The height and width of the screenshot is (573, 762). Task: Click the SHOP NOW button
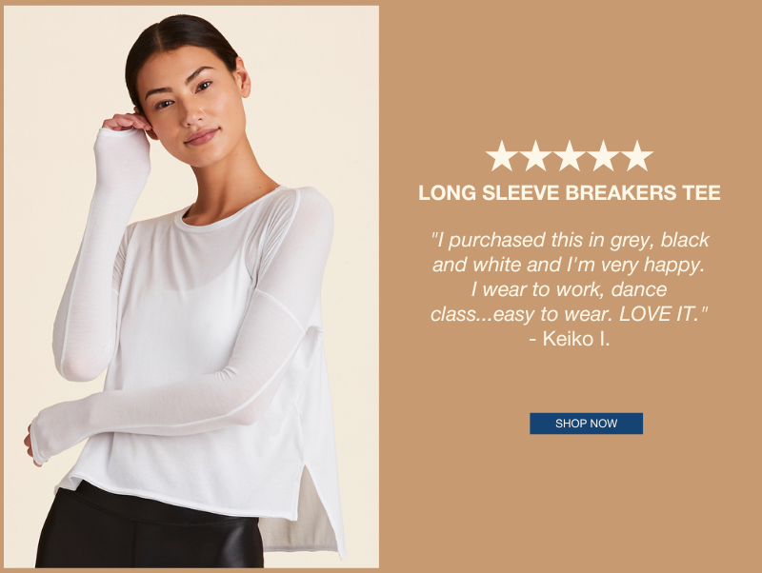coord(586,424)
